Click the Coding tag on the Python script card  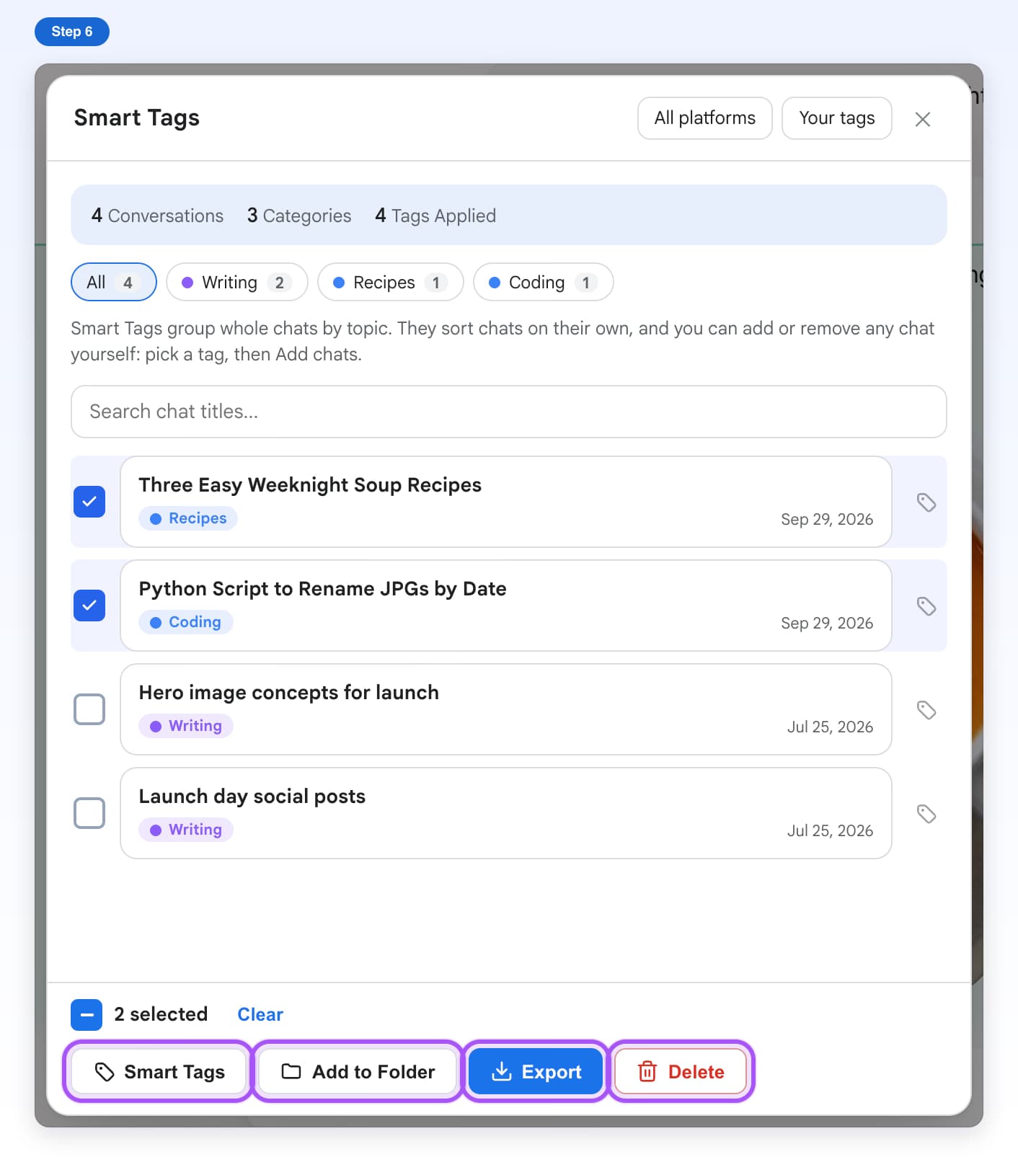(186, 622)
